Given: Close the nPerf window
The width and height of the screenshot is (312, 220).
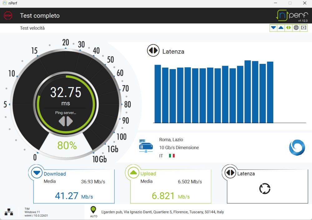Looking at the screenshot, I should click(x=305, y=3).
